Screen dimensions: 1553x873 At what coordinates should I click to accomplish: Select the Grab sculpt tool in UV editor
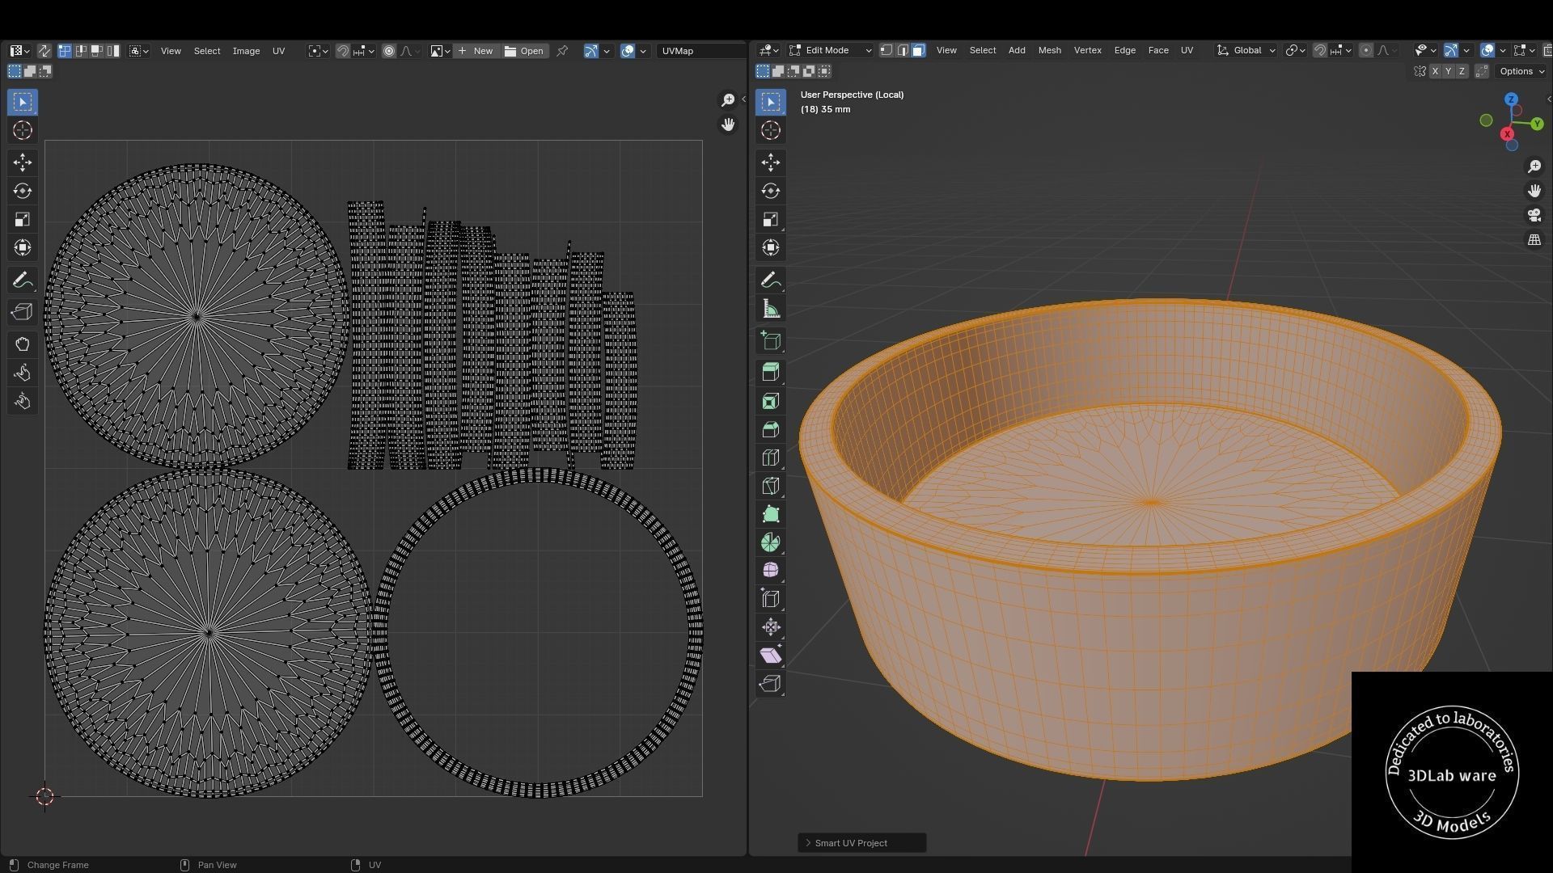[22, 344]
